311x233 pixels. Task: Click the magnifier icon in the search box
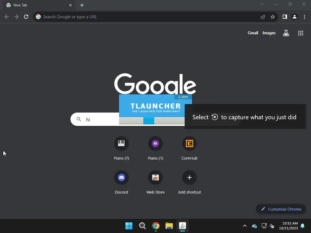[79, 119]
